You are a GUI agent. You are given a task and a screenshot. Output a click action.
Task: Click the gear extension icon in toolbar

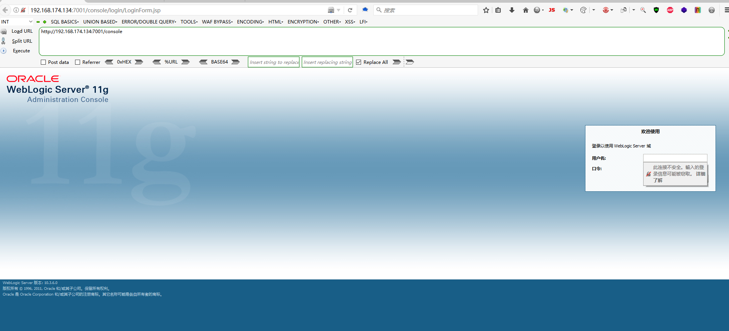tap(712, 10)
